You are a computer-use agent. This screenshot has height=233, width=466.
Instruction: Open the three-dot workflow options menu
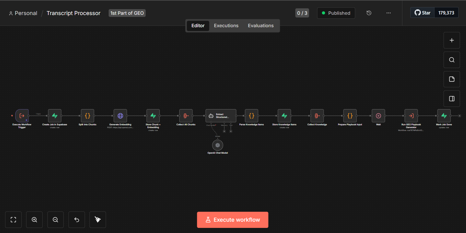[x=388, y=13]
